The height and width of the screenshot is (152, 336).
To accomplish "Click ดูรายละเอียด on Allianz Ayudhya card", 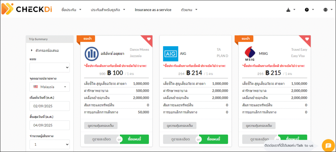I will (102, 139).
